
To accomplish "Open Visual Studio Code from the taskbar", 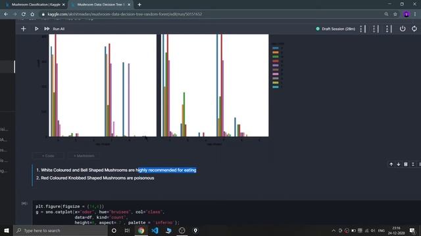I will 155,230.
